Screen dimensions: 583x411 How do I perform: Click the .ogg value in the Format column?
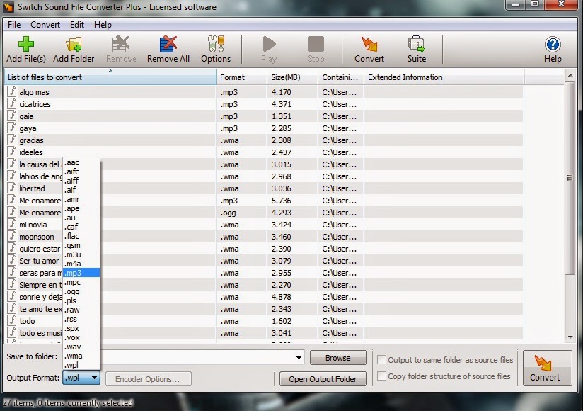[228, 213]
